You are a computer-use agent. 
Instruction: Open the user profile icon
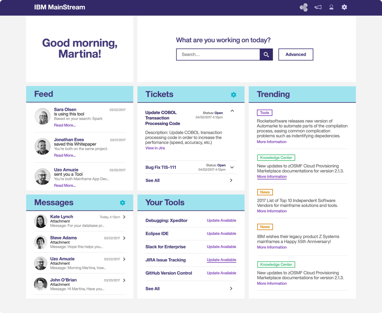331,7
